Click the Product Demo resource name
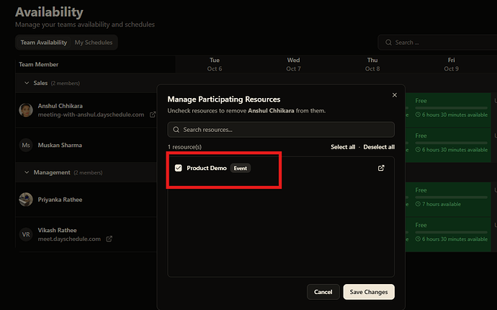Viewport: 497px width, 310px height. click(x=207, y=168)
